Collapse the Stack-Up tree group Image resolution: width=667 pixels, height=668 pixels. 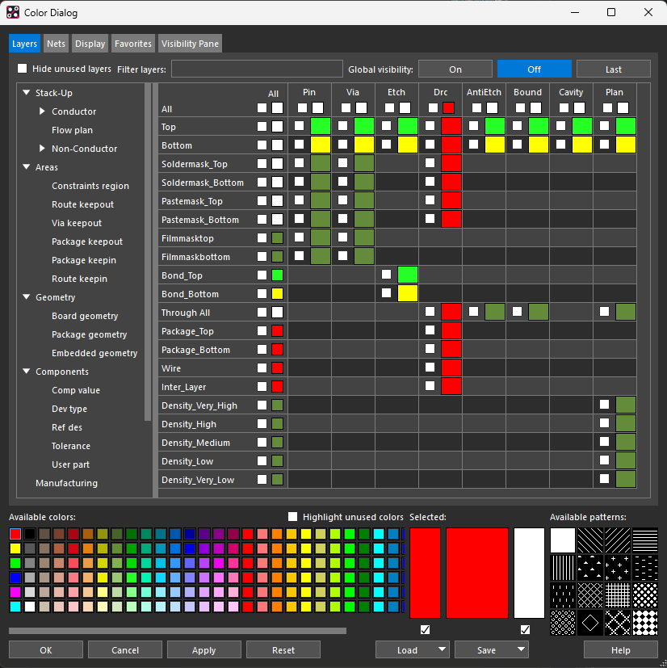click(x=27, y=93)
